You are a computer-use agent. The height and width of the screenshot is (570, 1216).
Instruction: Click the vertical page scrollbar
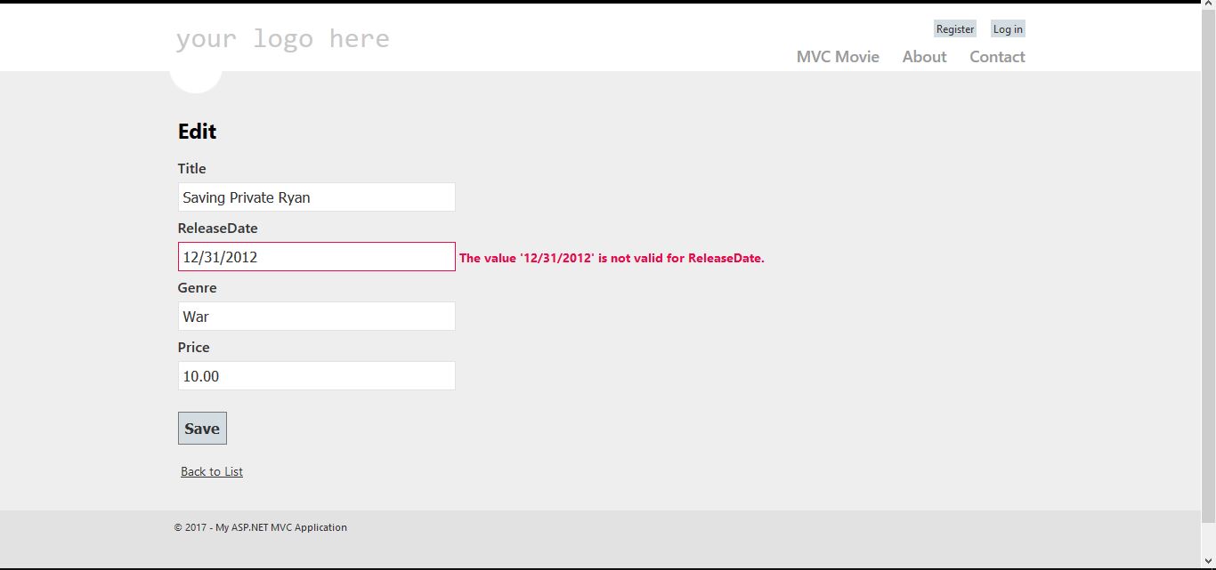1208,267
